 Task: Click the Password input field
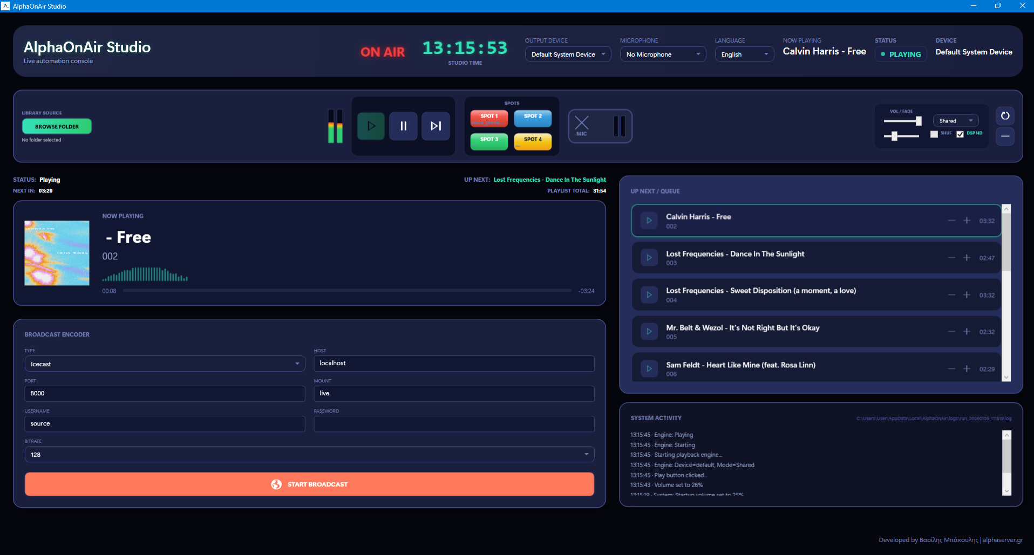453,424
